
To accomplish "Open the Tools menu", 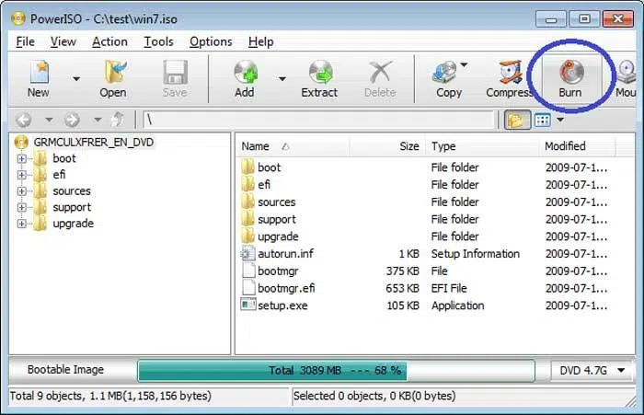I will [158, 41].
